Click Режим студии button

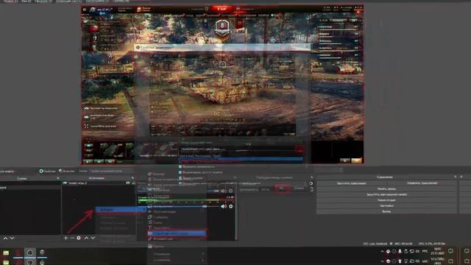pos(386,200)
